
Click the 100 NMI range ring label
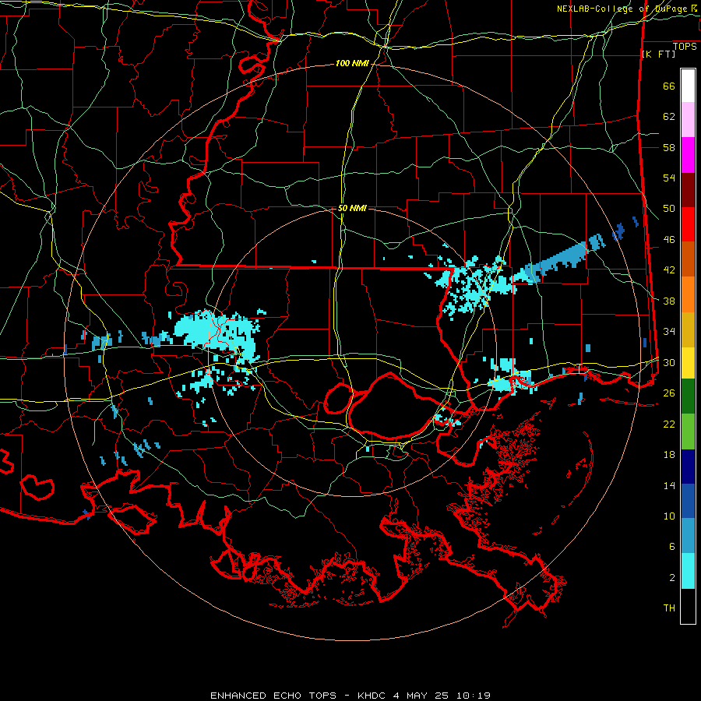click(x=352, y=64)
